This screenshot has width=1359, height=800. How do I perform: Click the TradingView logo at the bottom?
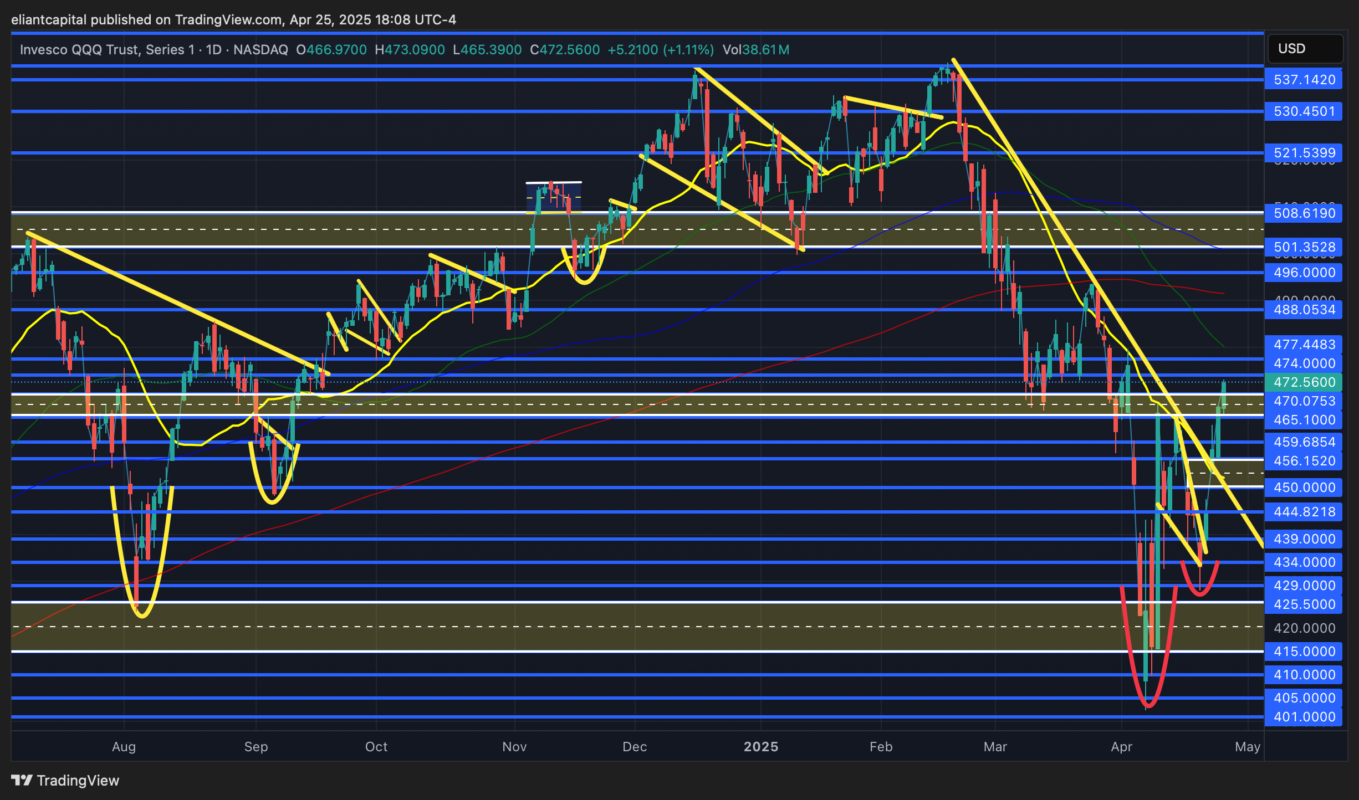65,781
